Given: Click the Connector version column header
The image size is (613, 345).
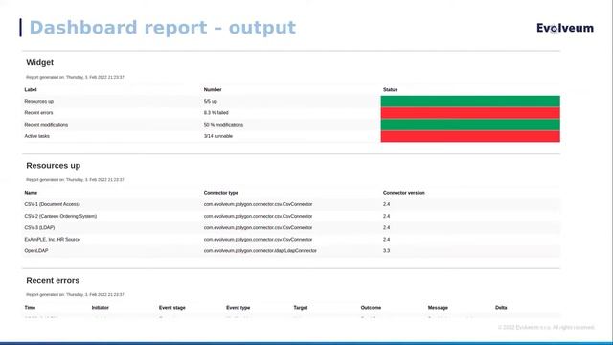Looking at the screenshot, I should [x=404, y=193].
